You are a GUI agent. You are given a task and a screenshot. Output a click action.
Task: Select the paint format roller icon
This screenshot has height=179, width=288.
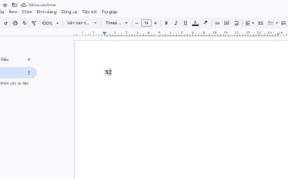(x=34, y=23)
